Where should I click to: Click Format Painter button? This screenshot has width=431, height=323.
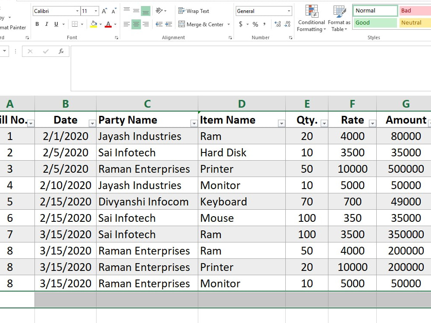13,28
